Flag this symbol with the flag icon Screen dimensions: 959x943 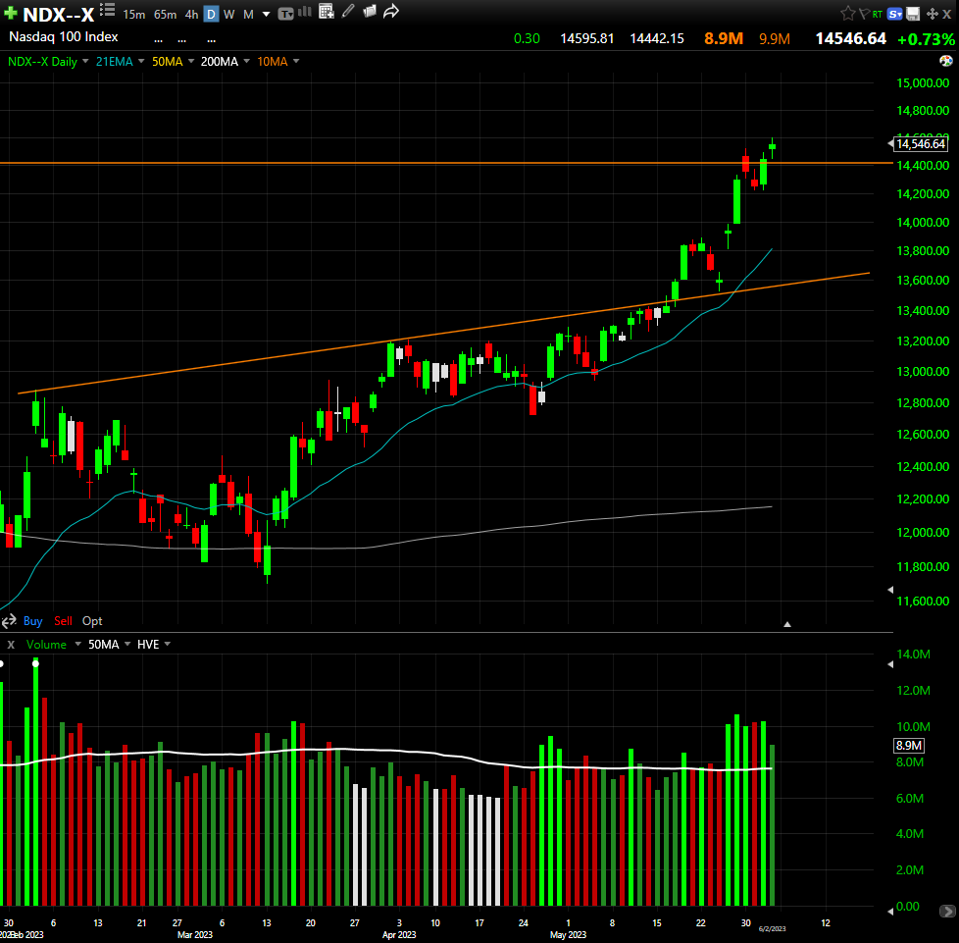point(864,14)
